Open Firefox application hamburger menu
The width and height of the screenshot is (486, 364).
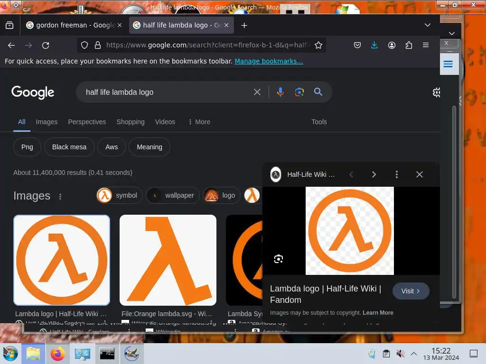pos(426,45)
